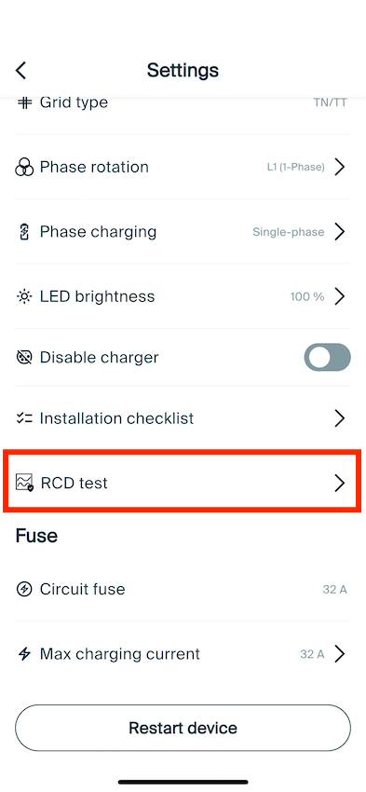The width and height of the screenshot is (366, 792).
Task: Tap the Installation checklist icon
Action: [x=23, y=418]
